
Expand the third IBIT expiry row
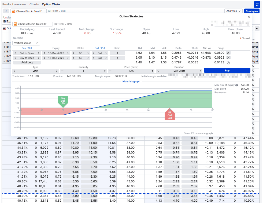coord(4,52)
